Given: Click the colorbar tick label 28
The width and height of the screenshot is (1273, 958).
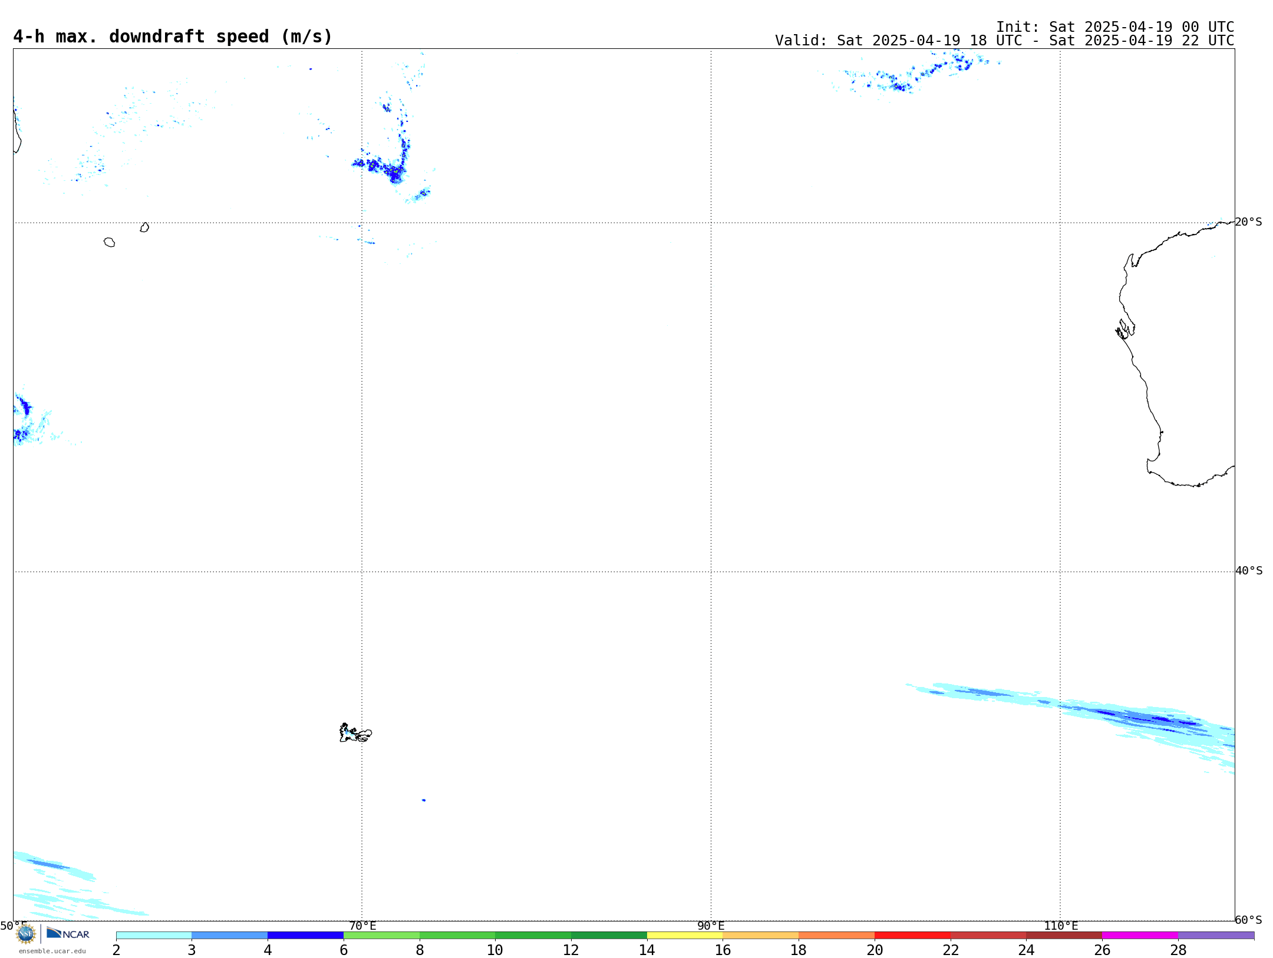Looking at the screenshot, I should (x=1178, y=950).
